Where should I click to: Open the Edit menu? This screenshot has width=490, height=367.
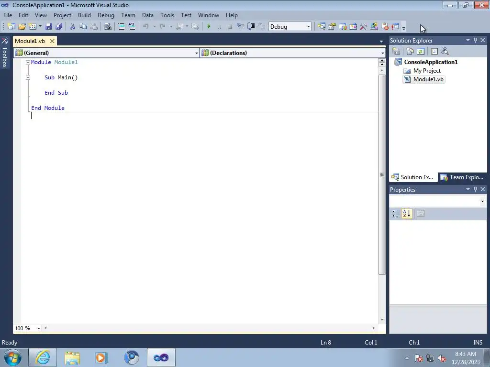pos(23,15)
